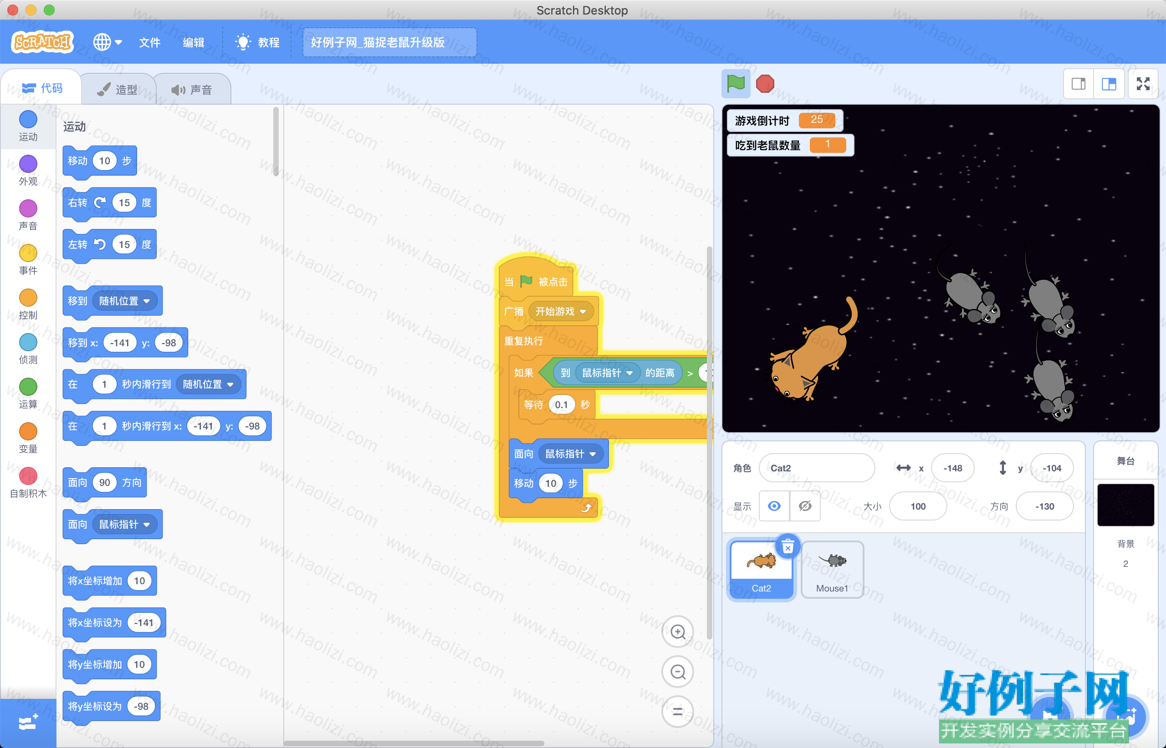
Task: Edit the sprite y coordinate field
Action: (x=1052, y=468)
